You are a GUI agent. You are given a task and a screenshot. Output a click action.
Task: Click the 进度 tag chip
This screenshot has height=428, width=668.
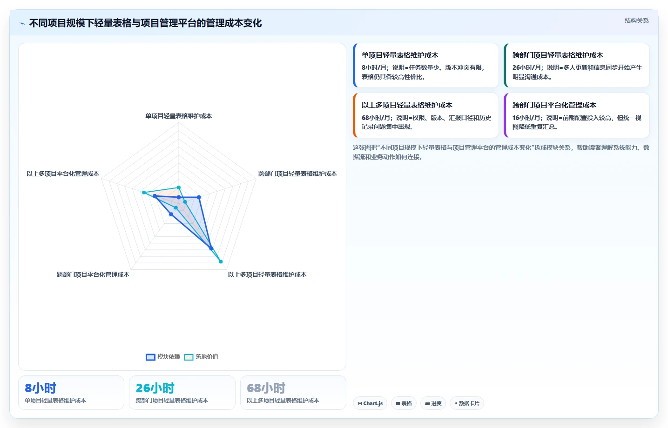pyautogui.click(x=433, y=403)
